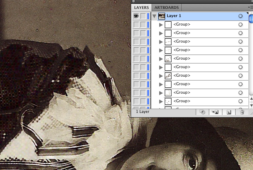Click target circle of the seventh <Group>

pyautogui.click(x=240, y=75)
